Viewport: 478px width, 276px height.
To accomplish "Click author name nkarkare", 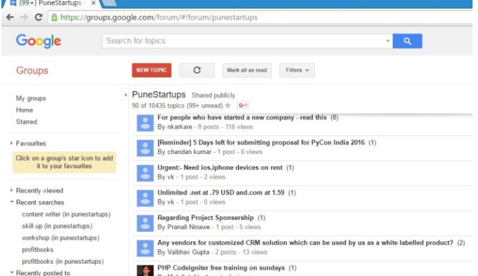I will [x=180, y=127].
